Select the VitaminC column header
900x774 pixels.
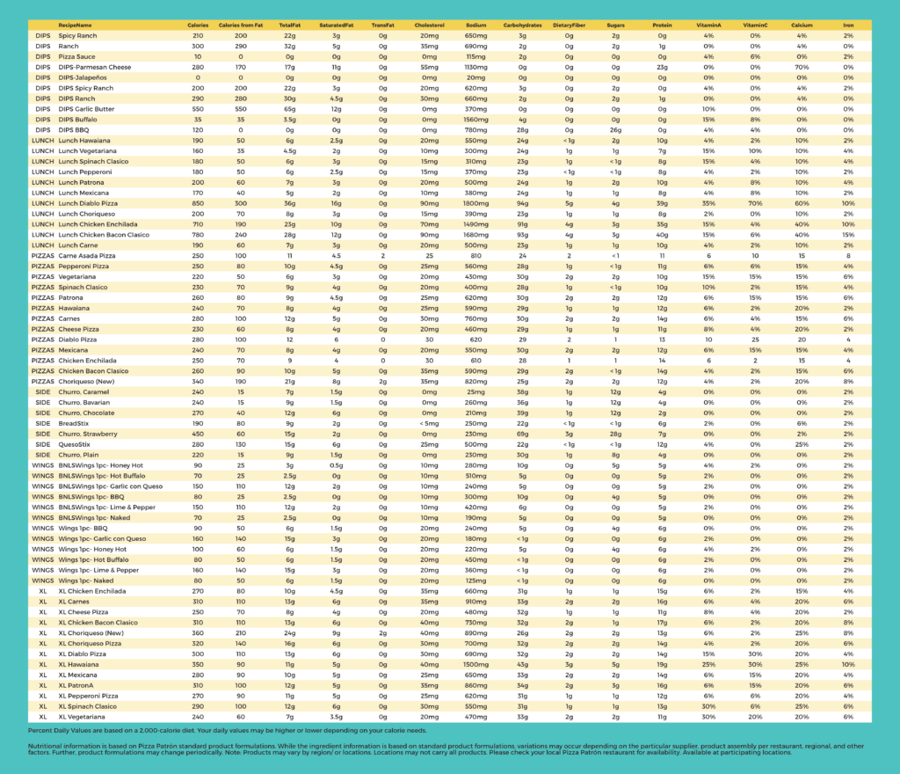click(753, 26)
